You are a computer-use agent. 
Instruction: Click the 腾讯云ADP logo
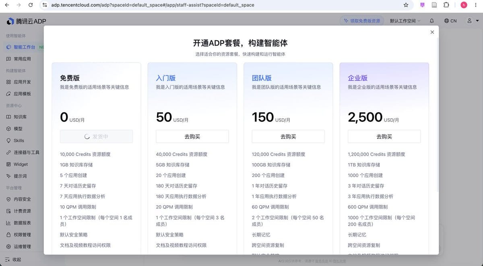coord(27,21)
